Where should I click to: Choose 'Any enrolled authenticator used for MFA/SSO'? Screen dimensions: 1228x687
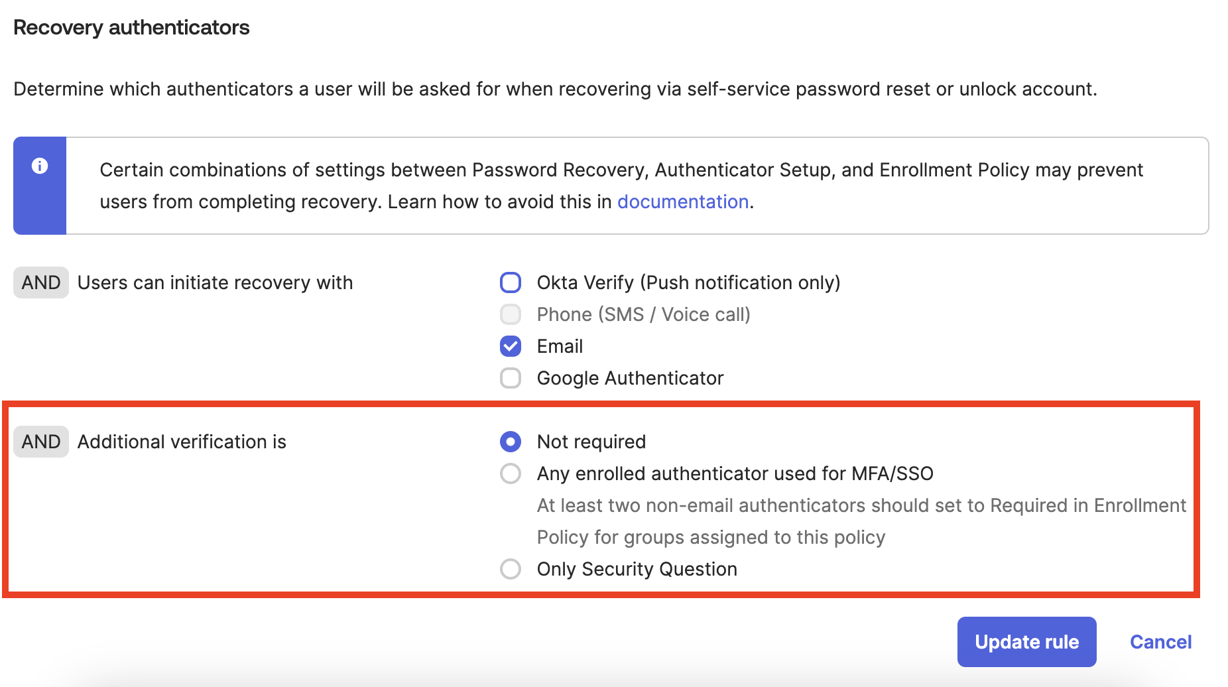tap(511, 473)
